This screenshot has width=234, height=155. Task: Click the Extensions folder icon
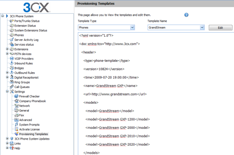pos(12,49)
